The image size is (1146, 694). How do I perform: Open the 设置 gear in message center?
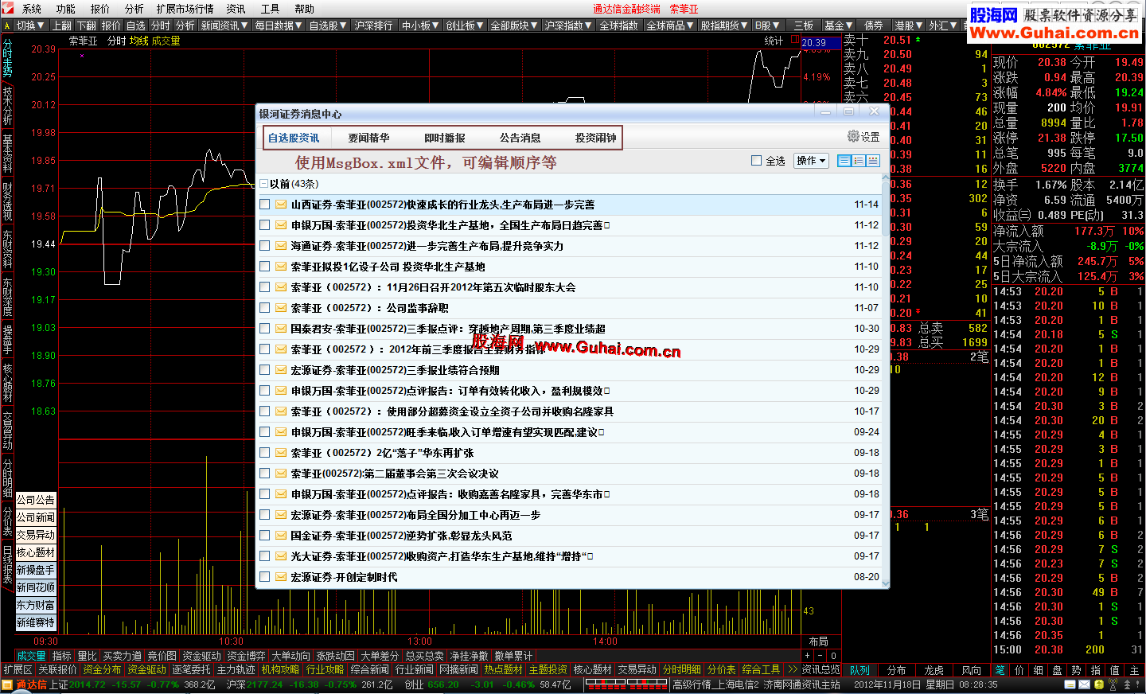[x=863, y=137]
